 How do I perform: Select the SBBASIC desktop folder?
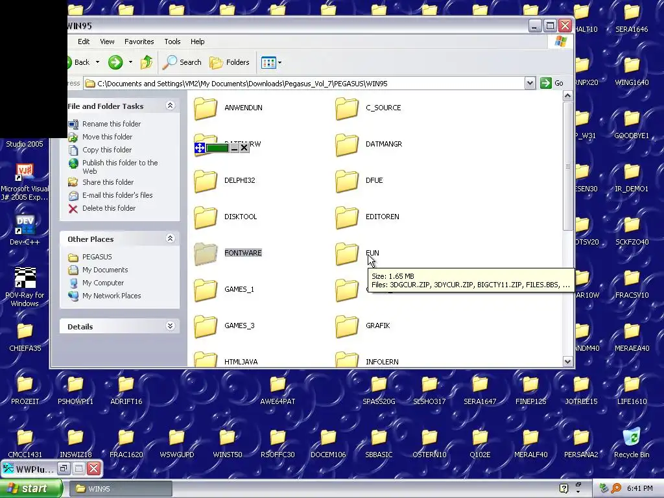pyautogui.click(x=379, y=444)
